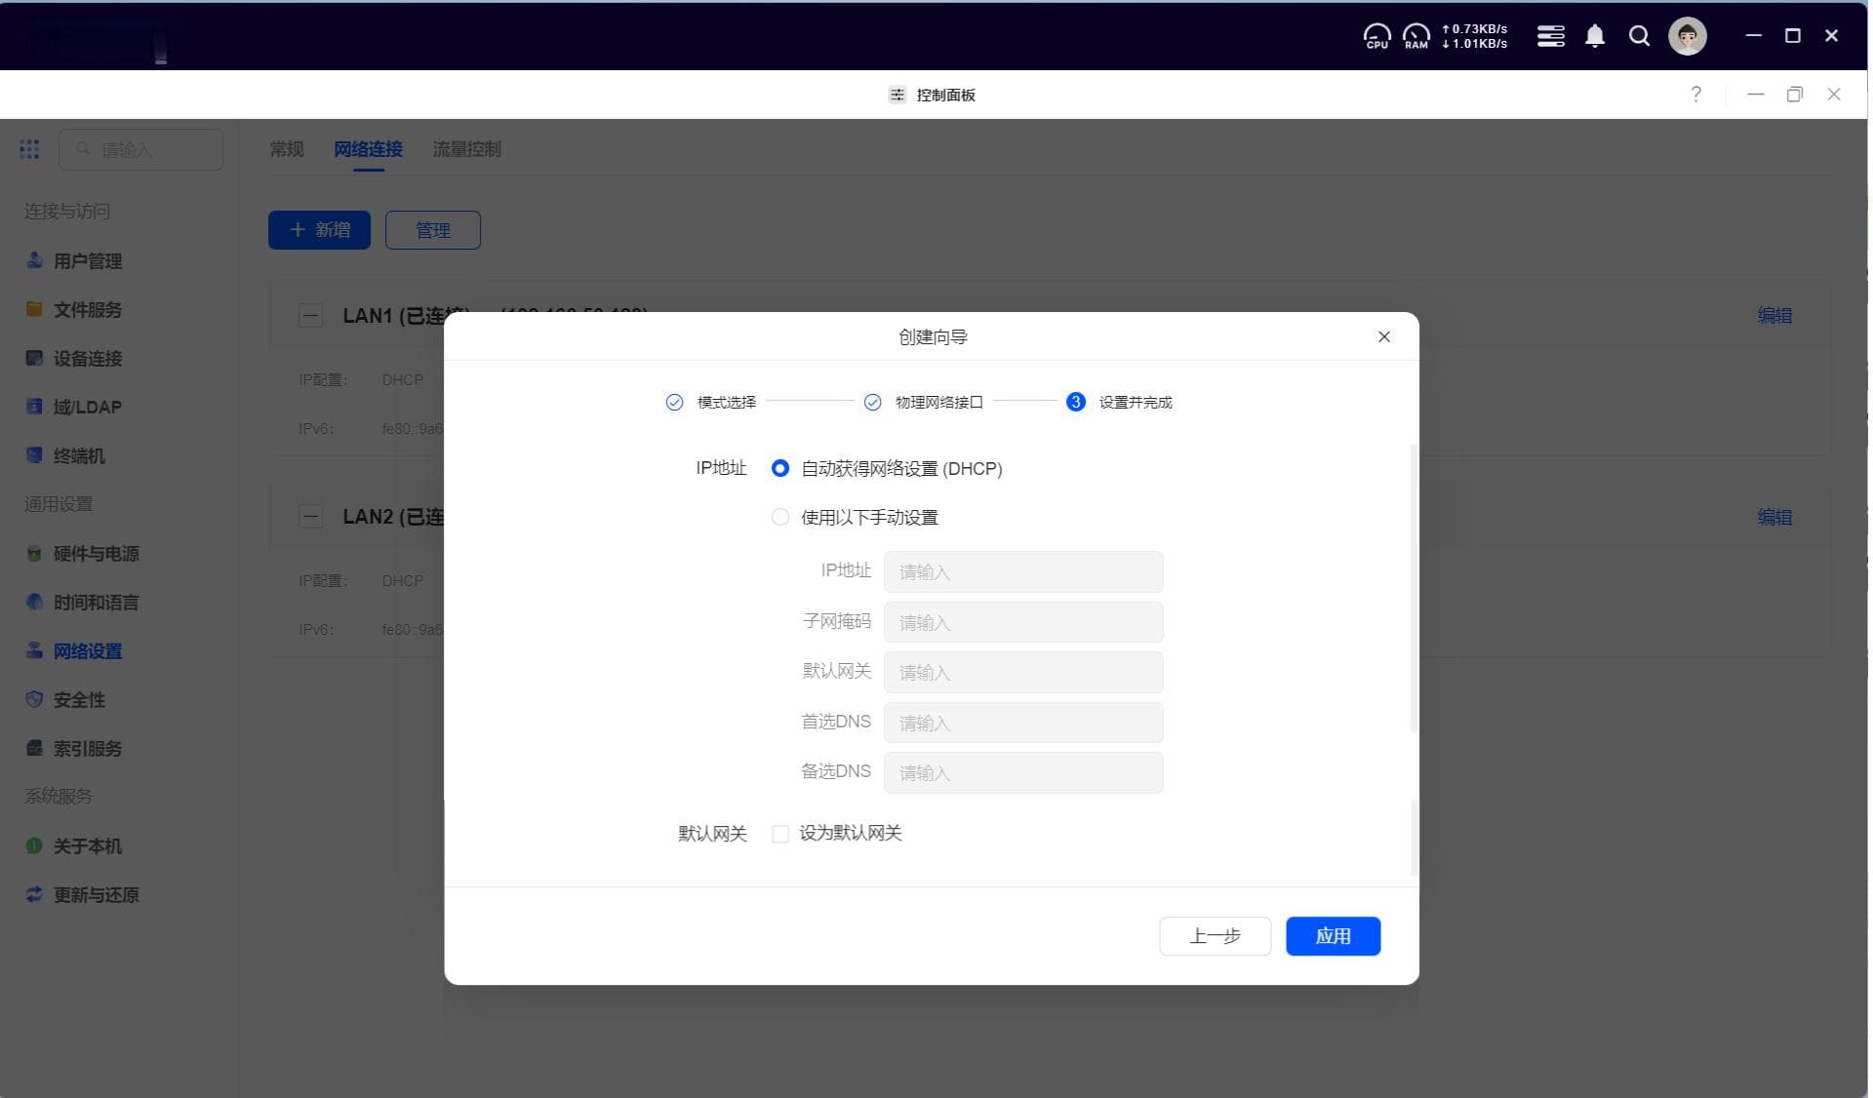Image resolution: width=1873 pixels, height=1098 pixels.
Task: Click the network speed indicator in top bar
Action: [x=1474, y=36]
